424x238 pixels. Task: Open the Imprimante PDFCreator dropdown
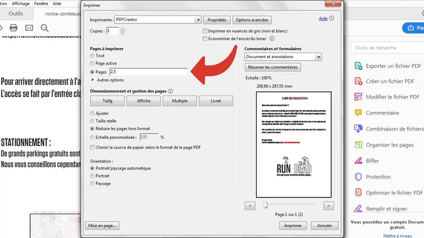198,20
